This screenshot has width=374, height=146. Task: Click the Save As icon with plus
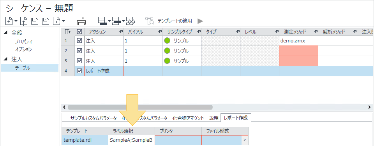coord(46,21)
